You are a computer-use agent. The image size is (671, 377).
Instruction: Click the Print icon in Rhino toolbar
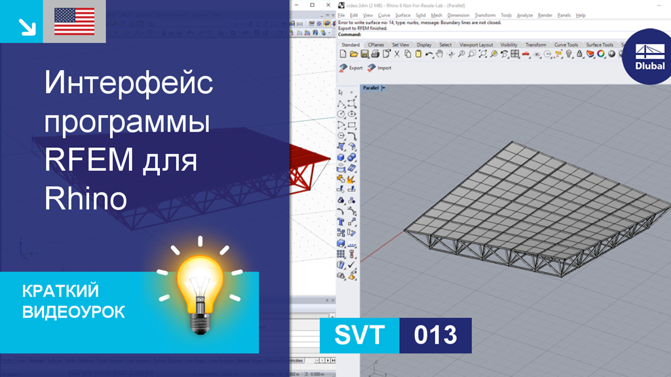(x=375, y=54)
